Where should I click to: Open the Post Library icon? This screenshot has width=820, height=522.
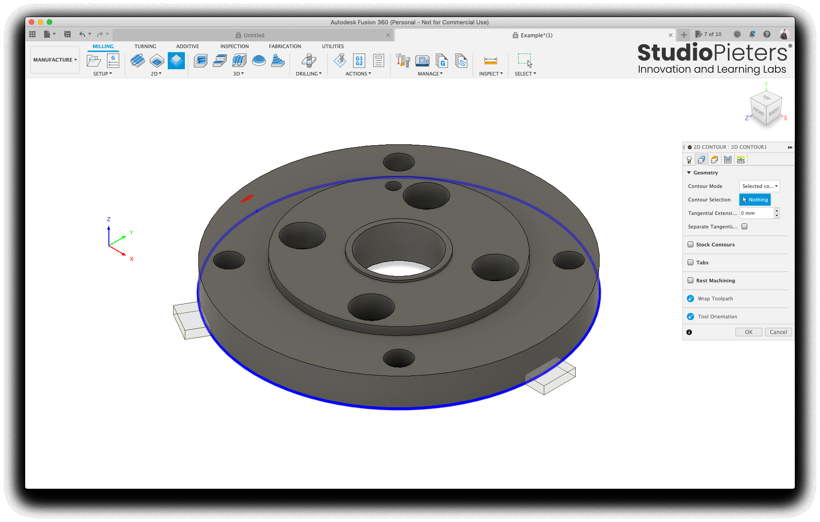442,61
